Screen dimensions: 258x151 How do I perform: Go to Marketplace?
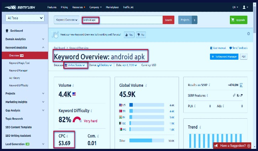tap(112, 7)
